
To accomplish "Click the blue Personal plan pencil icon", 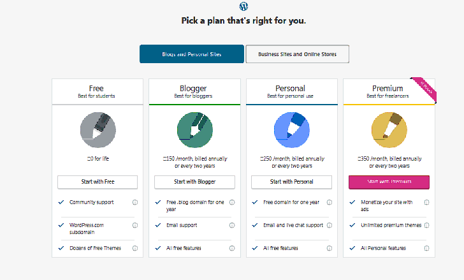I will tap(291, 130).
